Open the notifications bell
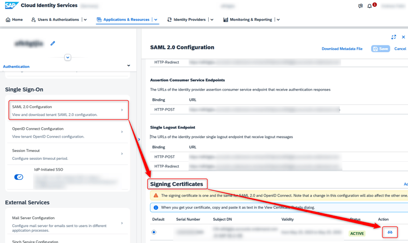Viewport: 408px width, 243px height. (370, 6)
